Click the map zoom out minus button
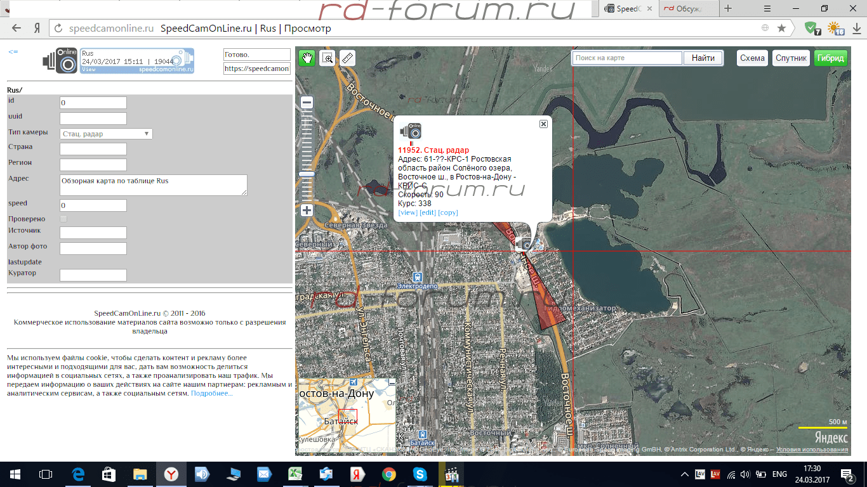Image resolution: width=867 pixels, height=487 pixels. 307,103
